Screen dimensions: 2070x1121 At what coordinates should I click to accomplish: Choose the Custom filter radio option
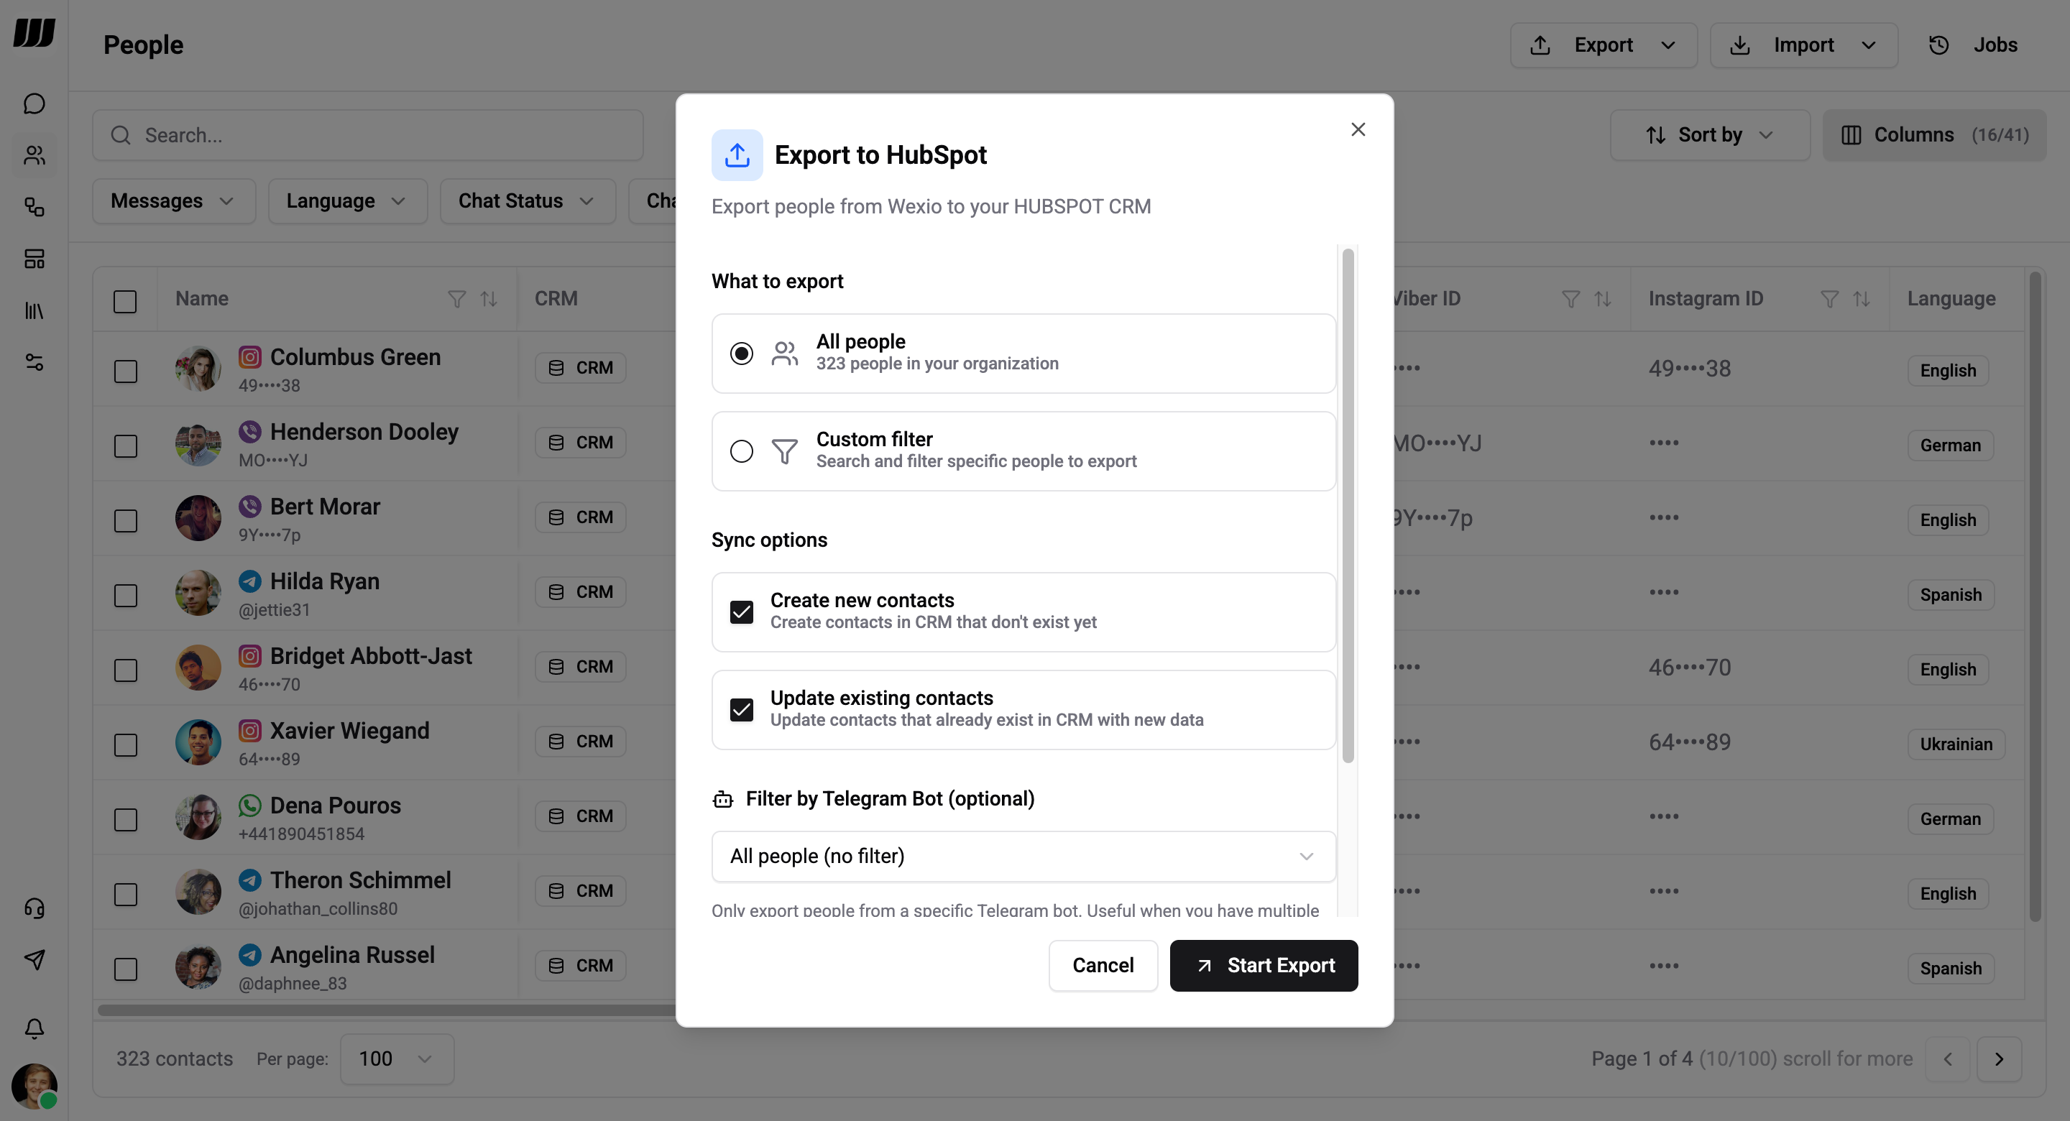[741, 451]
